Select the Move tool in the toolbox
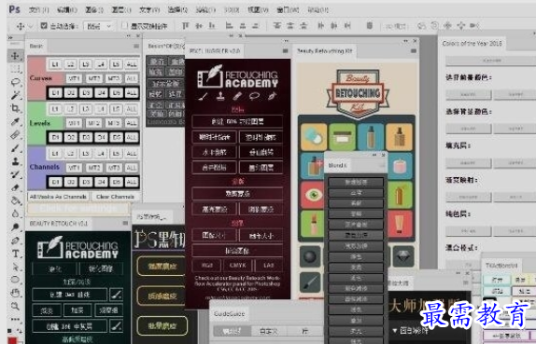 [x=15, y=56]
